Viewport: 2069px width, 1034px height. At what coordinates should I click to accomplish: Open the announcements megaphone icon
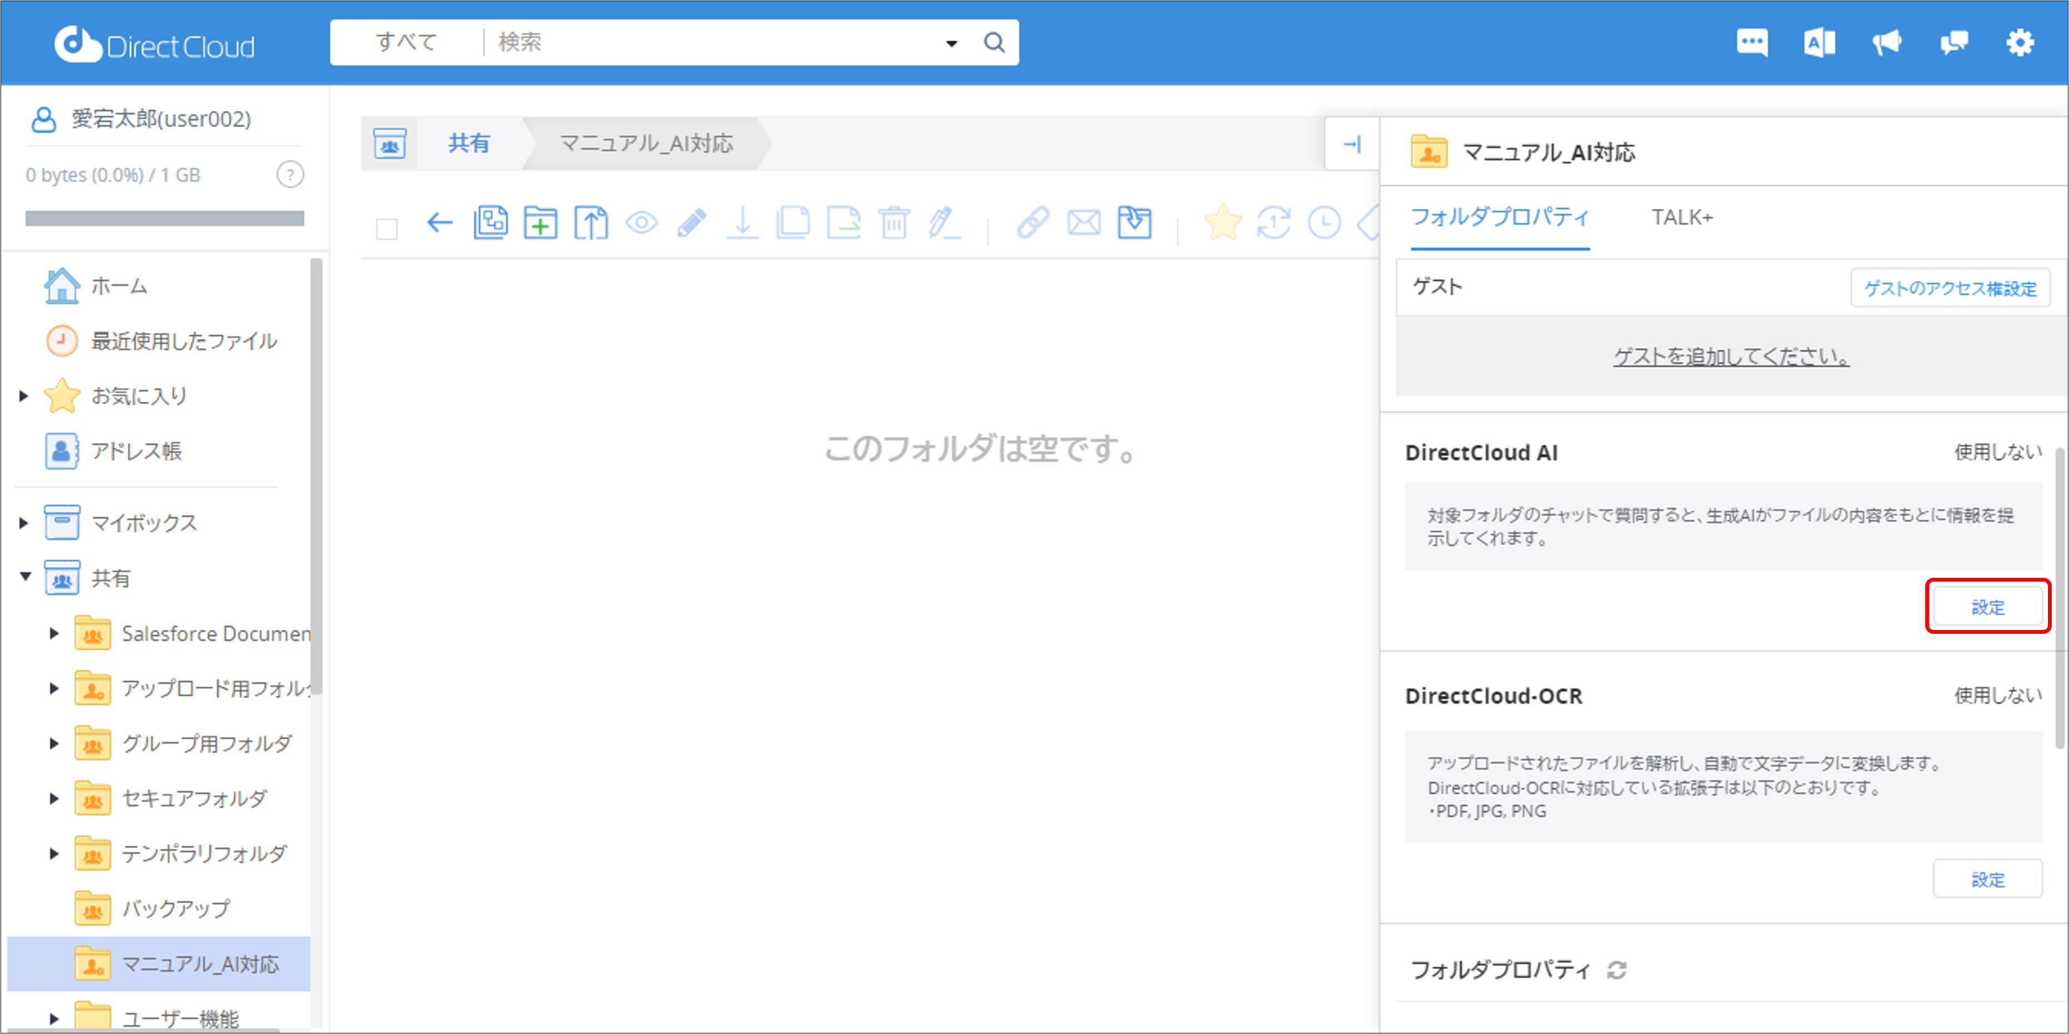coord(1887,42)
